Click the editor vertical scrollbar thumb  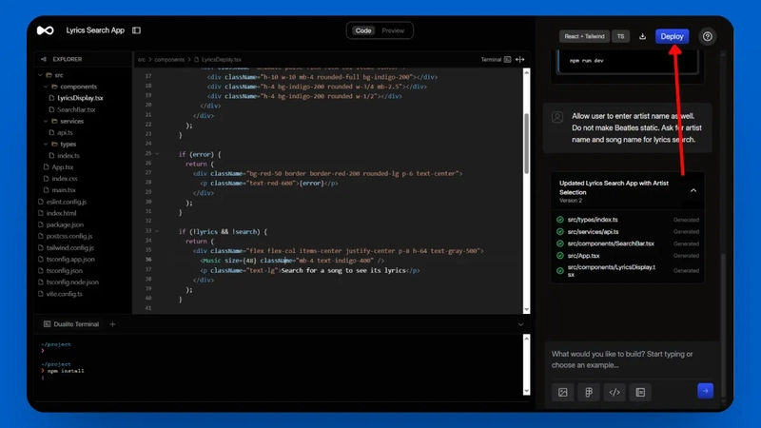pos(526,144)
